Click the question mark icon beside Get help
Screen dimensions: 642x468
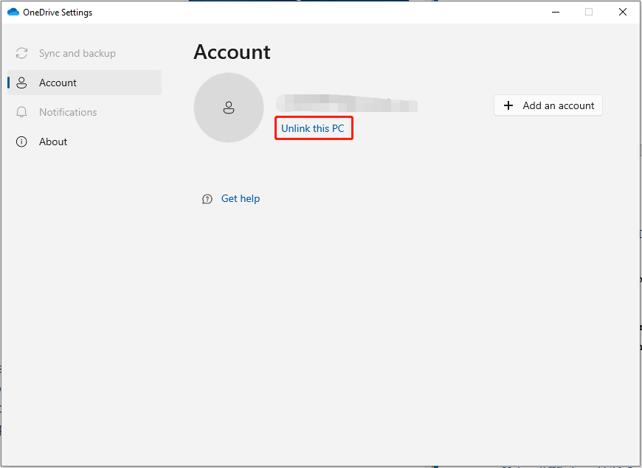(207, 198)
